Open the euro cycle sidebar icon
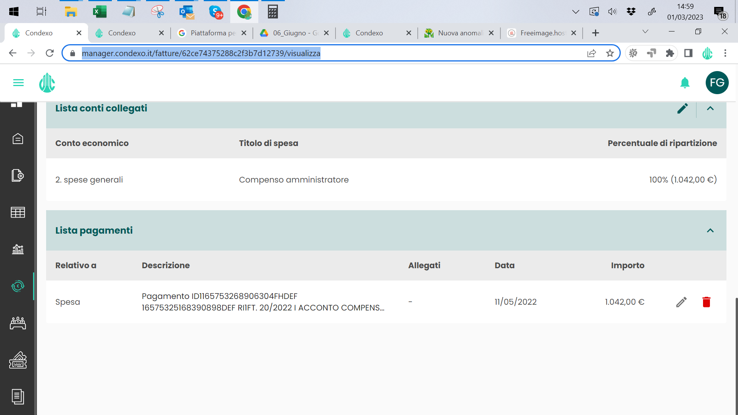Screen dimensions: 738x415 (x=18, y=286)
